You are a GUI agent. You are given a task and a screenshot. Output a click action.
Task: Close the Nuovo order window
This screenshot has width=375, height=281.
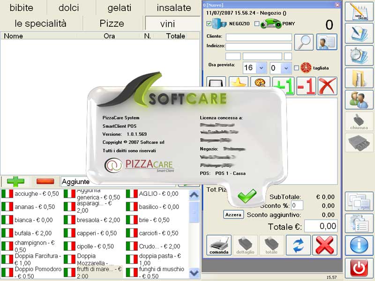tap(337, 5)
